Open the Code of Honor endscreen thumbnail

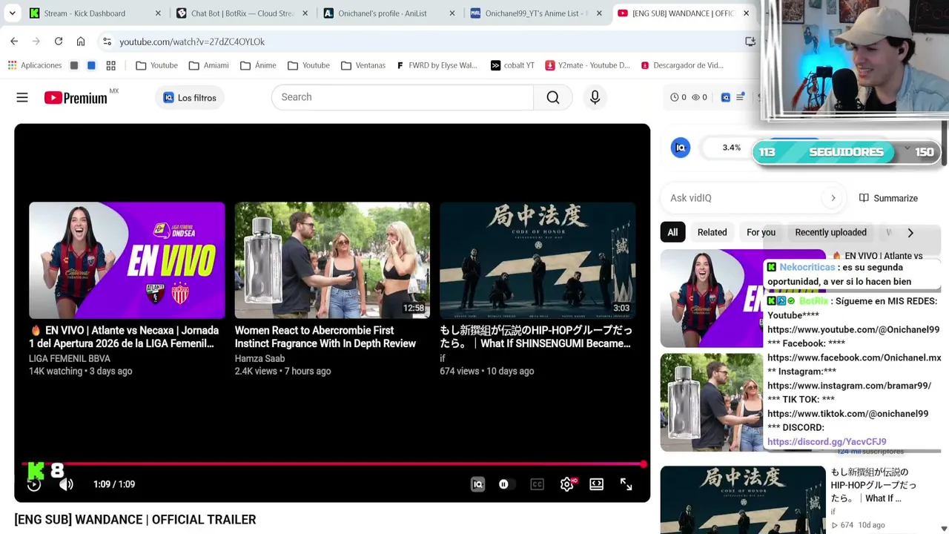[538, 260]
